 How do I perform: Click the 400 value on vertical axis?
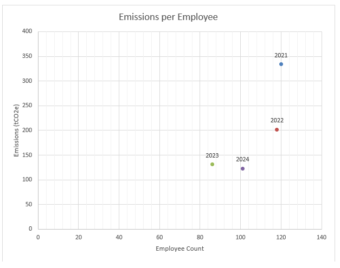coord(27,31)
